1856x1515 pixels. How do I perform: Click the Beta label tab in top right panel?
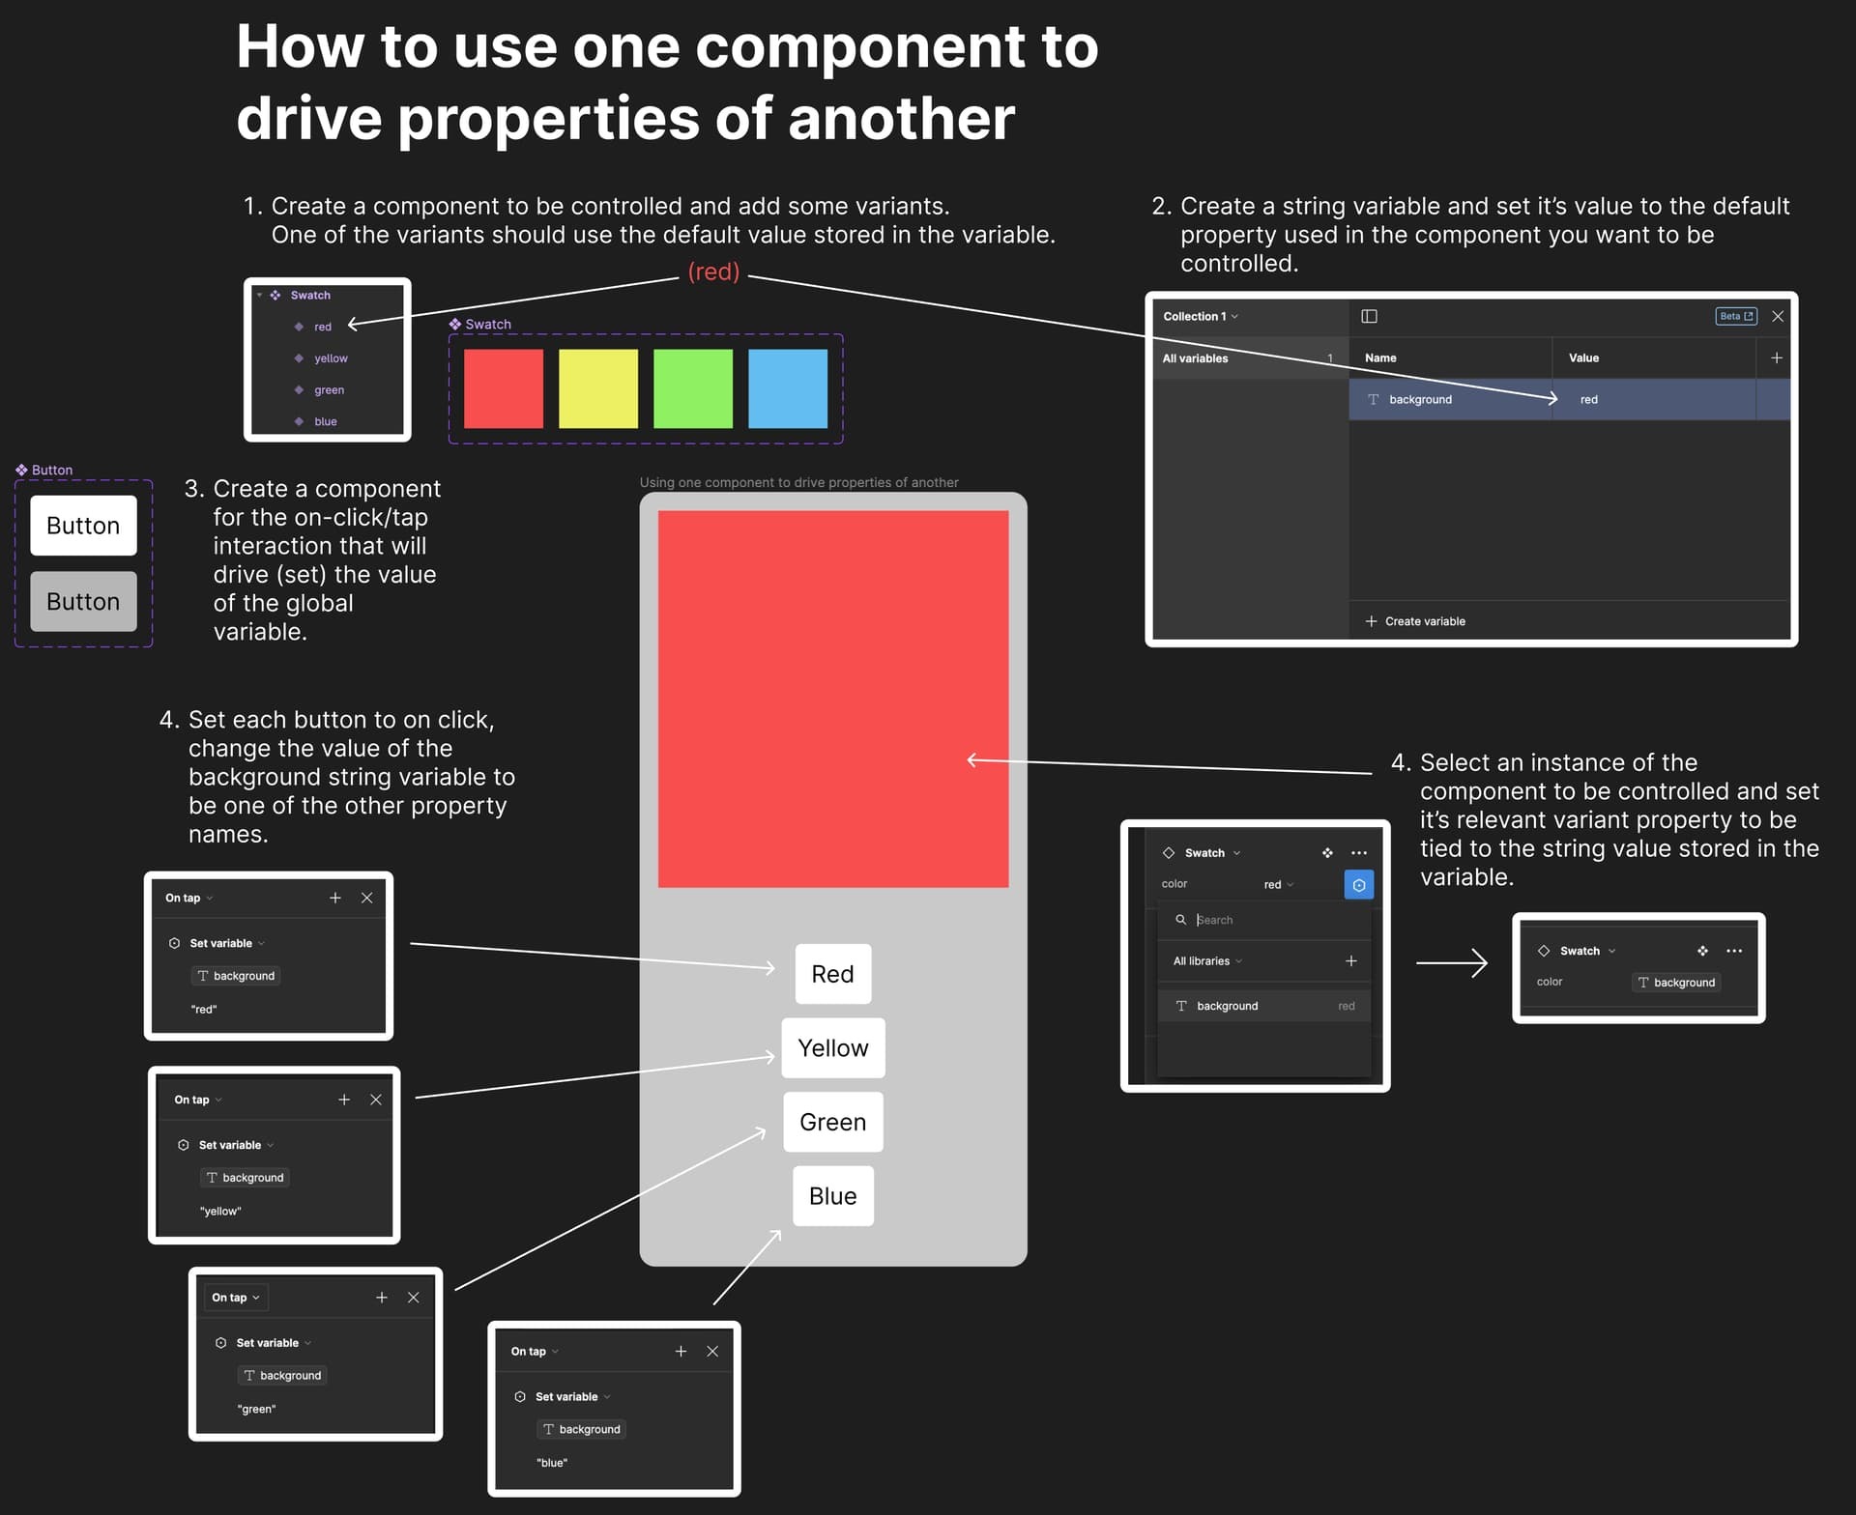coord(1737,316)
